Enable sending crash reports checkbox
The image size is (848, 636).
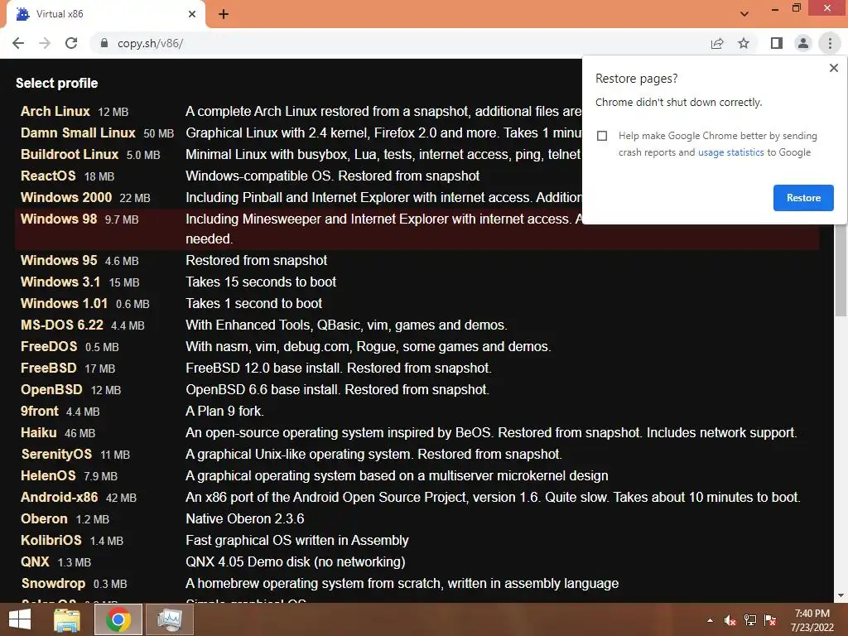[602, 136]
